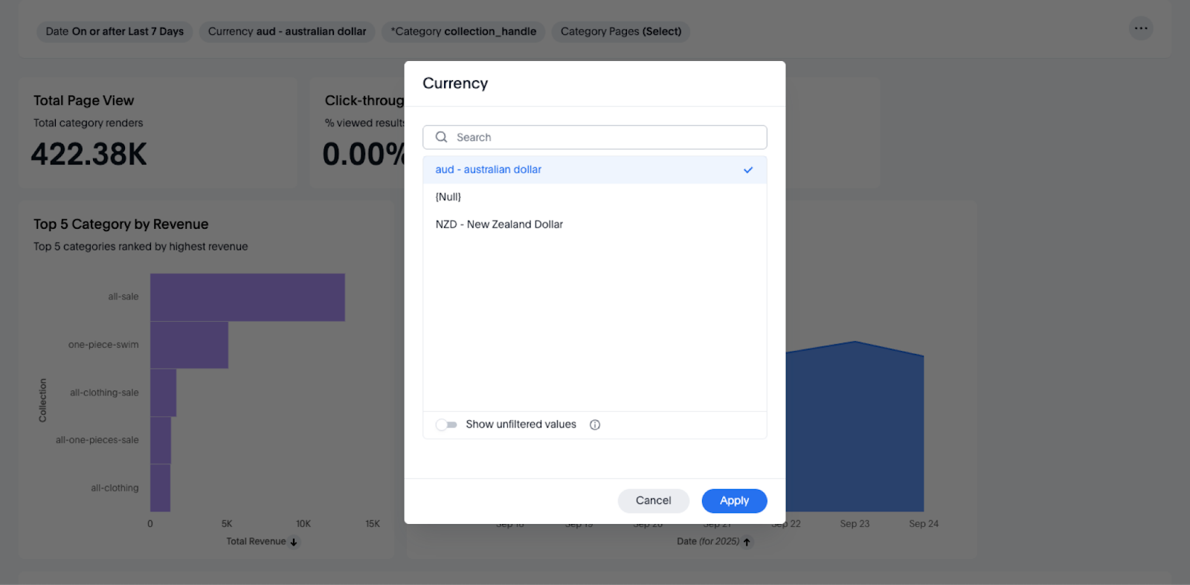Viewport: 1190px width, 585px height.
Task: Open Category Pages (Select) filter
Action: click(x=620, y=32)
